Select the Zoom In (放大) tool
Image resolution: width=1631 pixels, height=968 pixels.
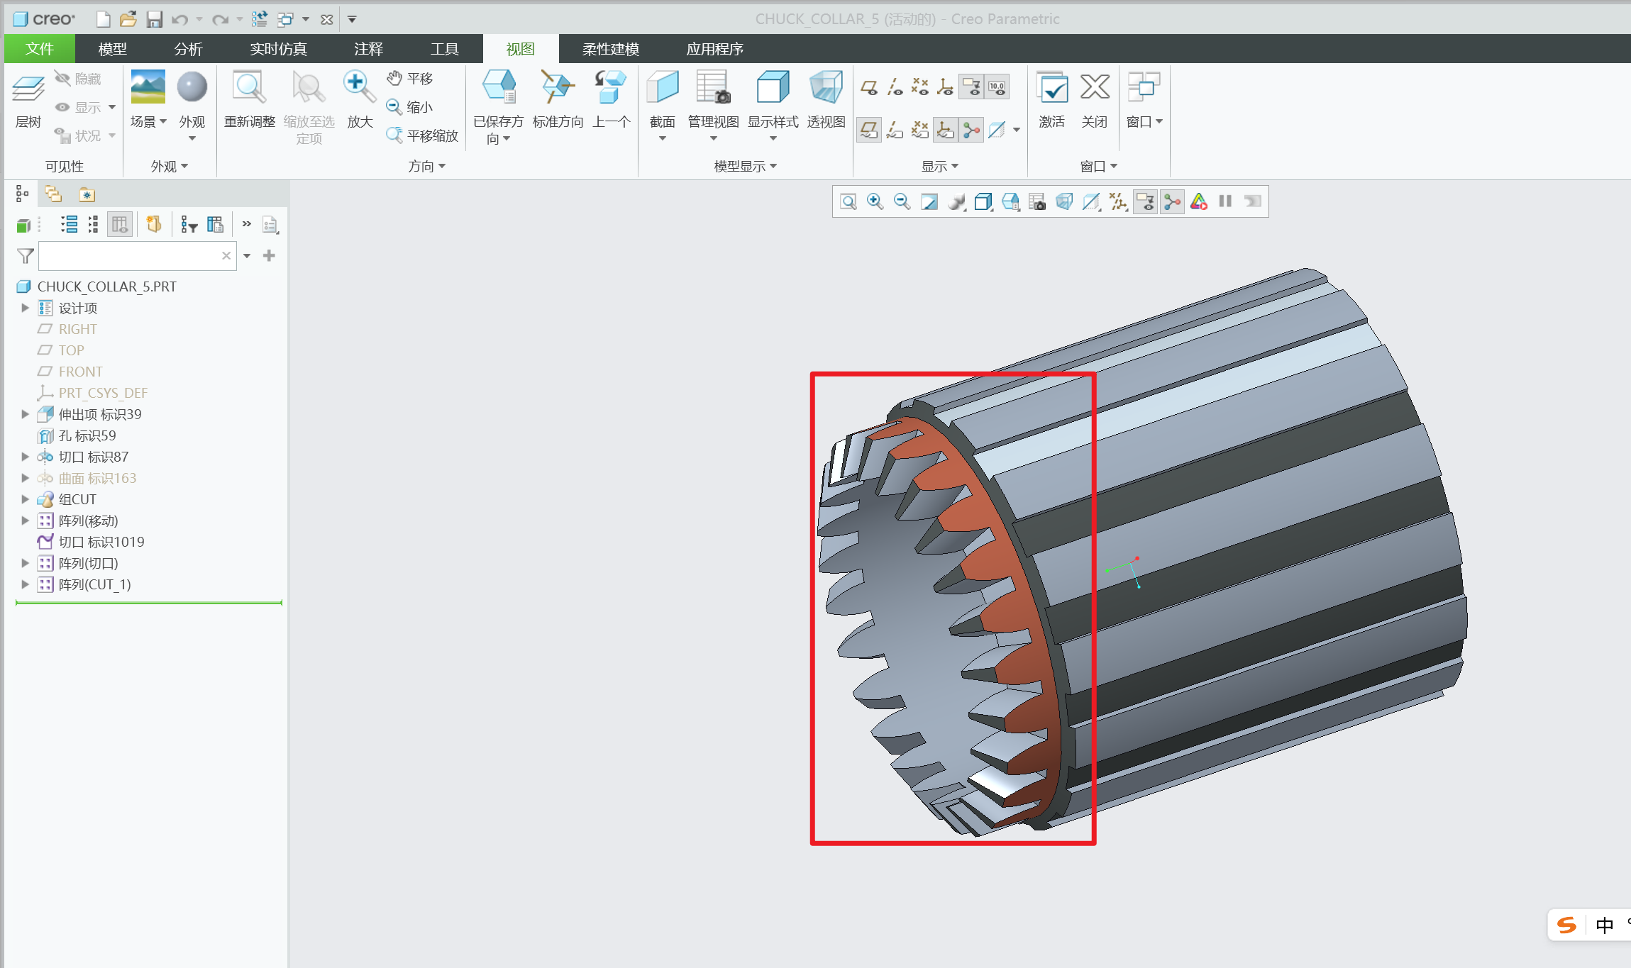pyautogui.click(x=359, y=88)
